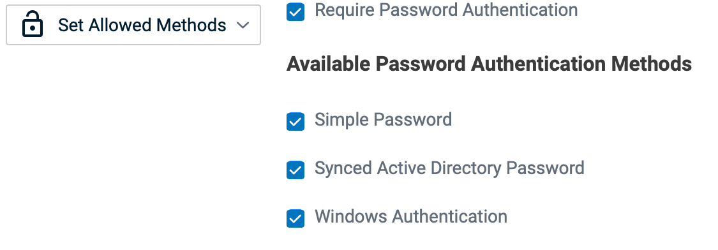This screenshot has height=250, width=718.
Task: Untick Require Password Authentication checkbox
Action: pos(295,12)
